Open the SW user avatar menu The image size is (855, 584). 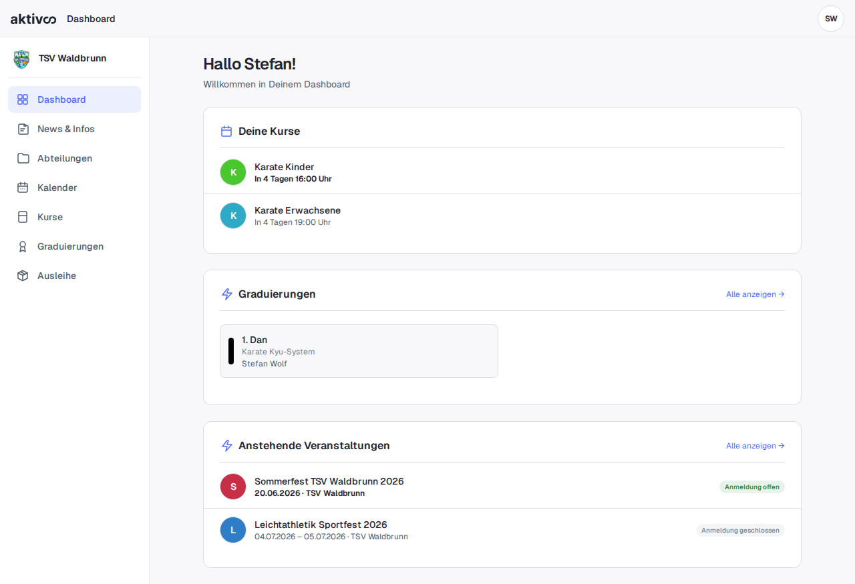pos(831,19)
